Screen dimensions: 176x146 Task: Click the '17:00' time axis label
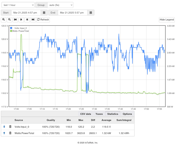tap(16, 109)
